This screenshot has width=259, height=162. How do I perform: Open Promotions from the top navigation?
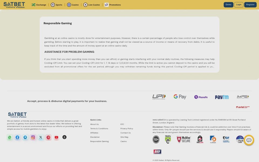113,5
